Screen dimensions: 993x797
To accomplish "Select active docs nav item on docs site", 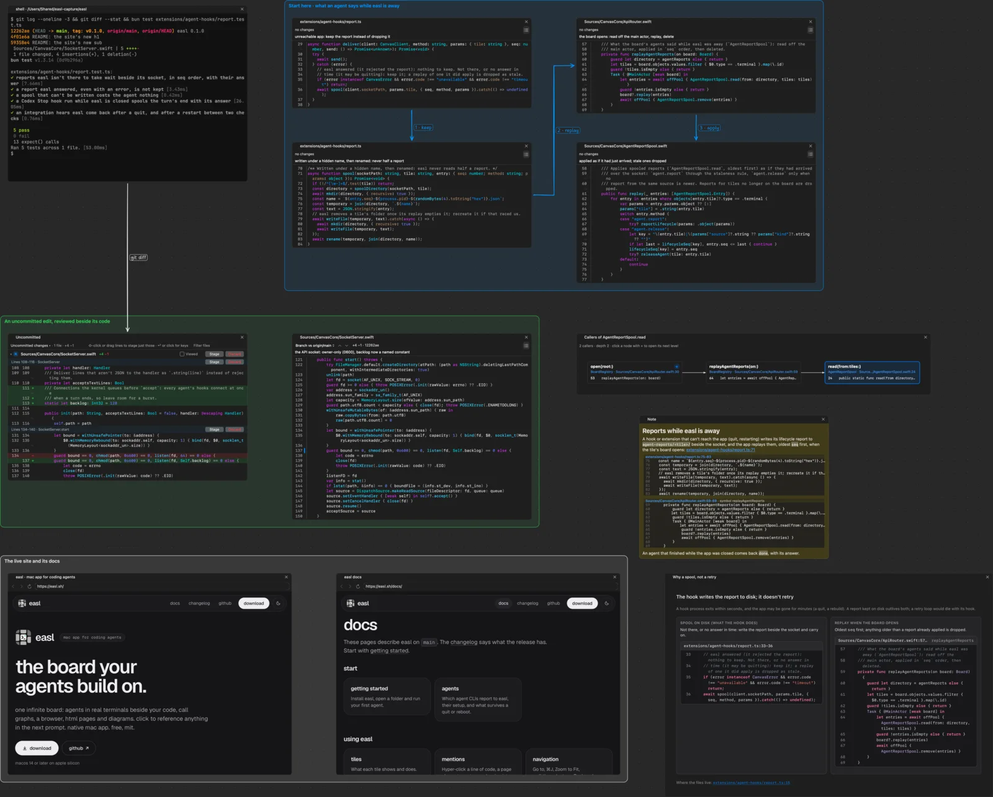I will pos(503,603).
